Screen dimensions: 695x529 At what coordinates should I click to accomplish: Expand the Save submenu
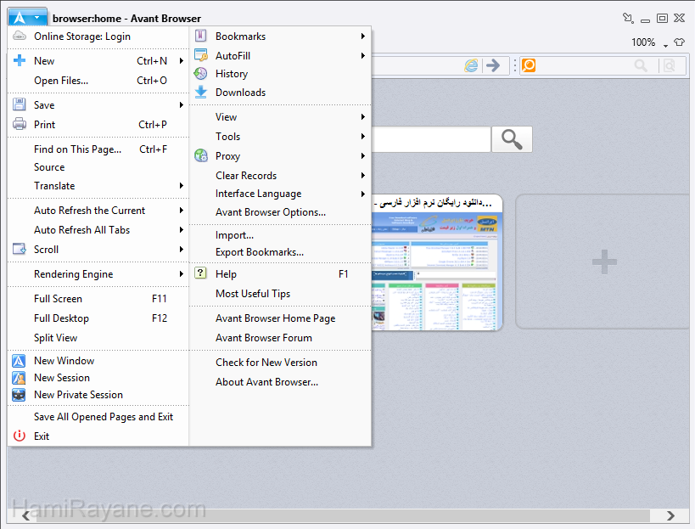click(x=182, y=104)
